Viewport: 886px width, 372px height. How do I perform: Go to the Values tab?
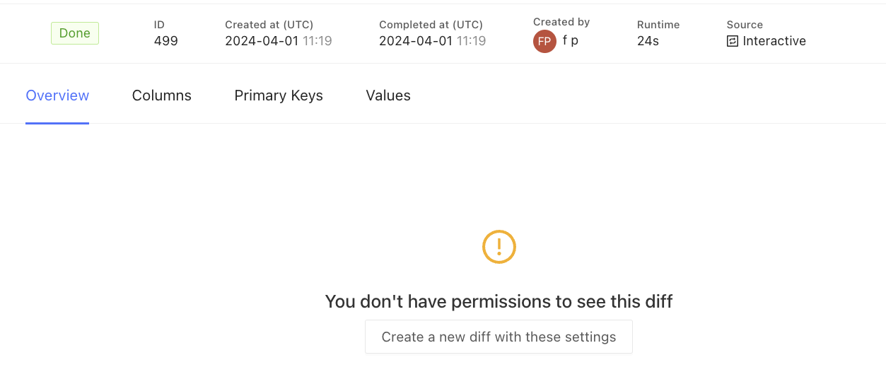pos(388,95)
